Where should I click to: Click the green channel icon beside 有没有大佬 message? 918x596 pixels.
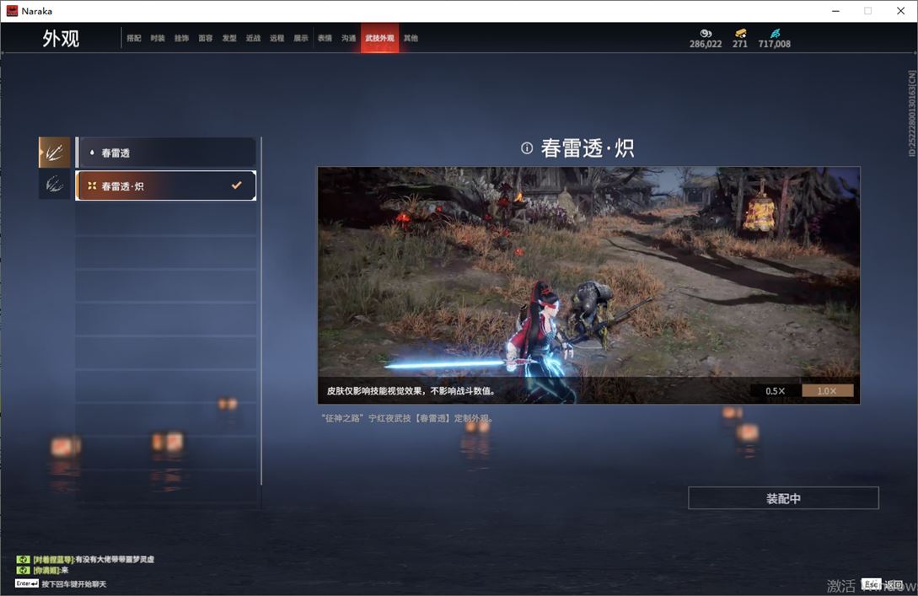[23, 559]
